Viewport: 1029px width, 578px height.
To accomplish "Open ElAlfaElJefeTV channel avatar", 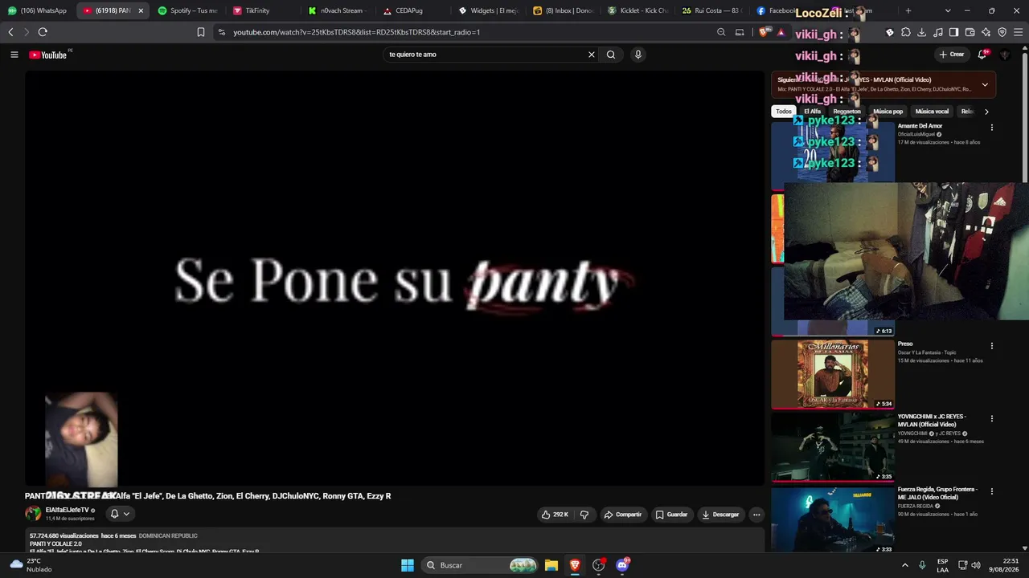I will point(33,514).
